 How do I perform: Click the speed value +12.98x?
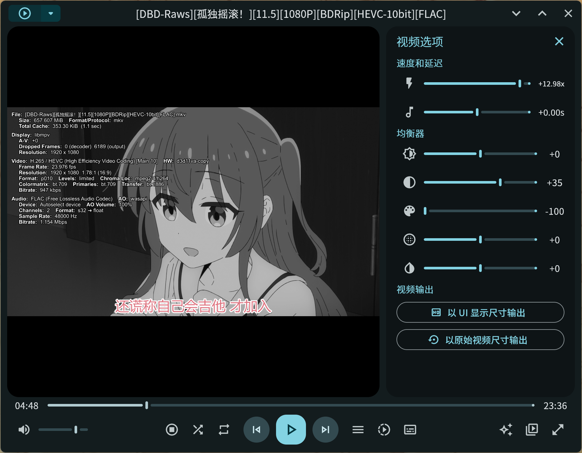[x=551, y=84]
